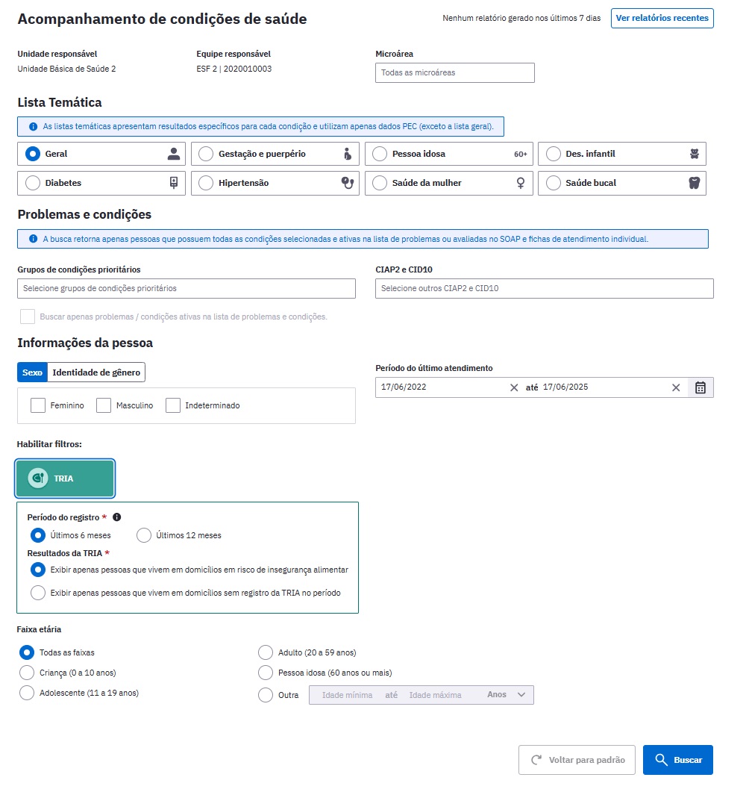This screenshot has width=746, height=798.
Task: Select Últimos 12 meses period
Action: point(144,535)
